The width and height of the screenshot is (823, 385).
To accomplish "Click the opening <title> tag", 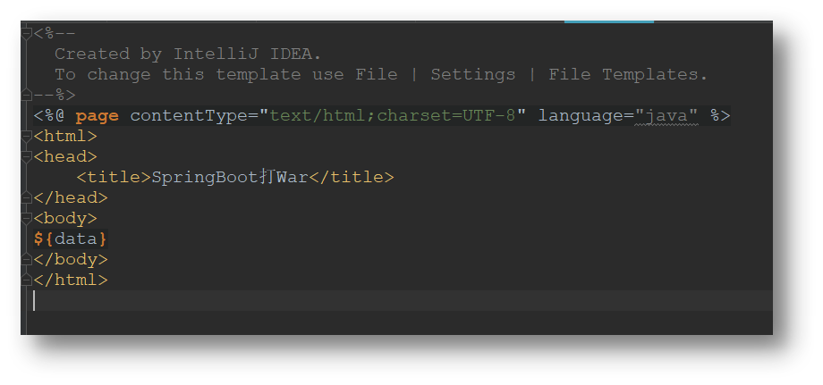I will (x=114, y=177).
